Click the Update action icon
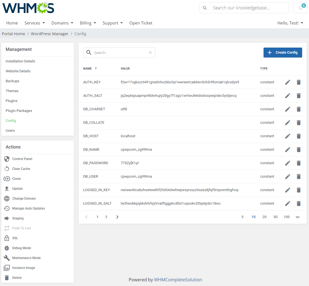 [x=6, y=188]
